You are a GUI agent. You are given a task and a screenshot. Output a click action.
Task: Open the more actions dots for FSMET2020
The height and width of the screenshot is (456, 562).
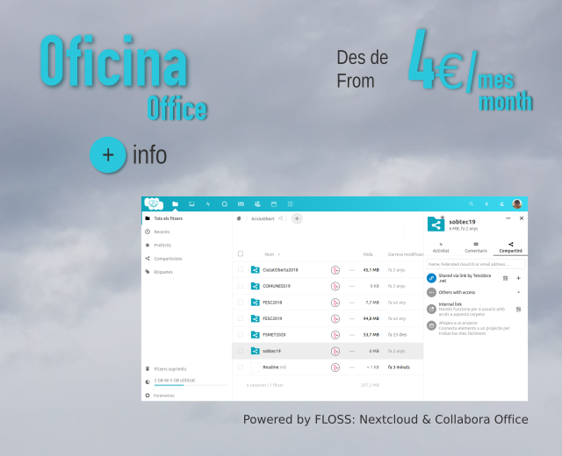tap(352, 335)
